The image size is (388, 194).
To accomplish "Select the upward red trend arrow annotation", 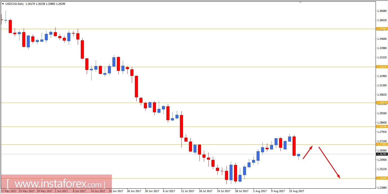I will coord(308,152).
